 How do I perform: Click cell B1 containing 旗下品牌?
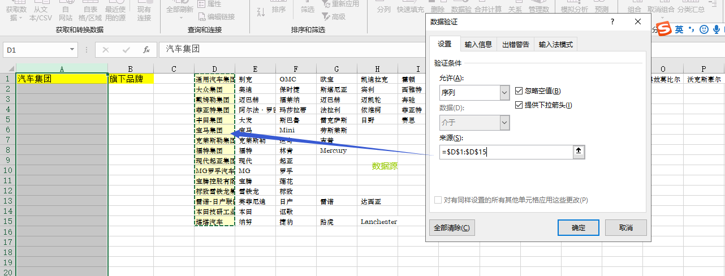pos(131,79)
